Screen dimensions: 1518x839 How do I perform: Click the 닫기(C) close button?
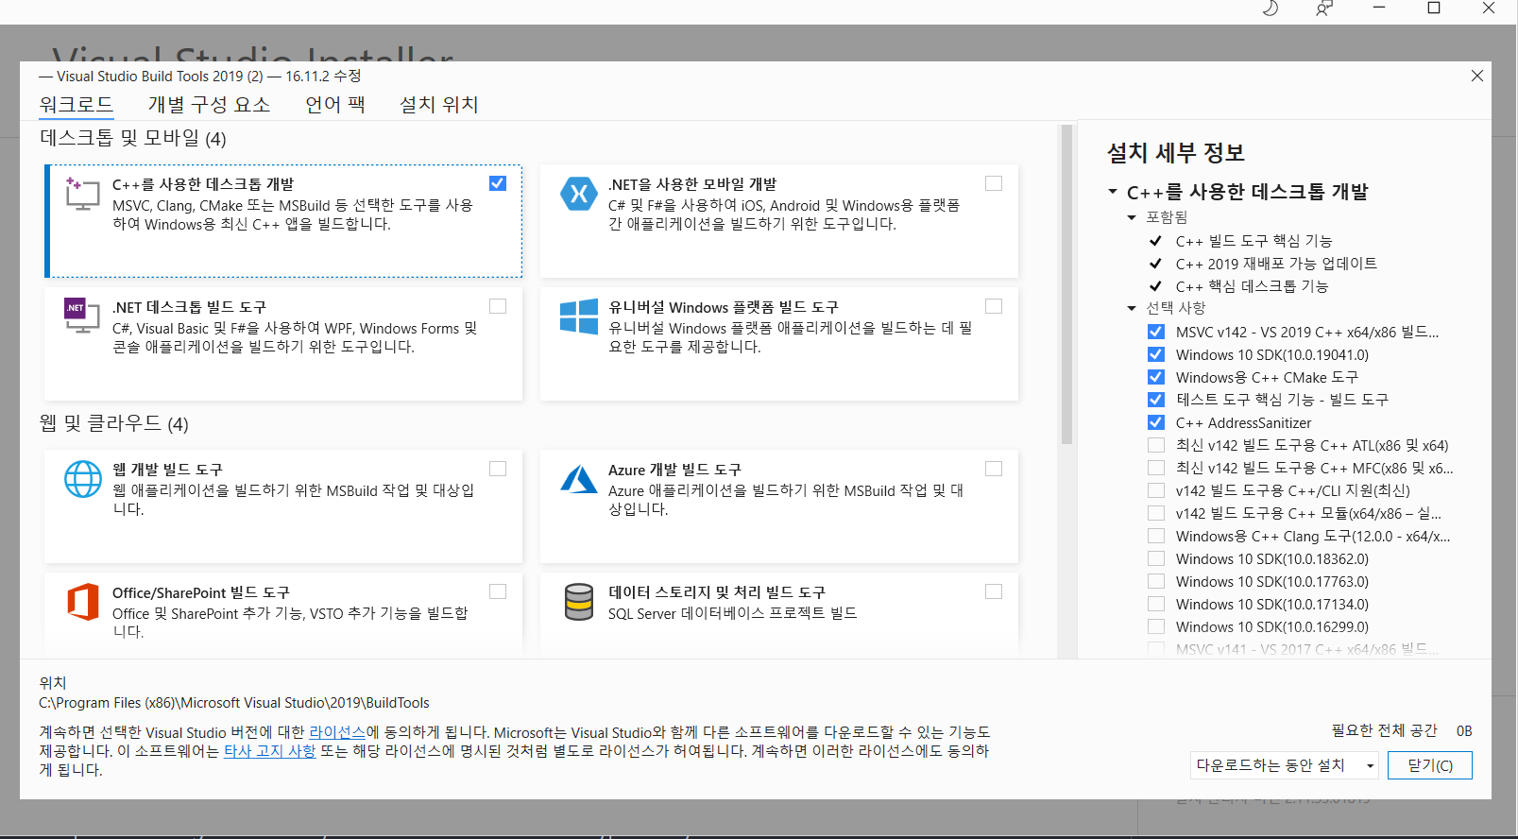click(1430, 765)
